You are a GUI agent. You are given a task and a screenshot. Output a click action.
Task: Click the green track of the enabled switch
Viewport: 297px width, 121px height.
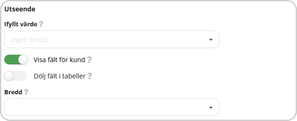[x=11, y=60]
